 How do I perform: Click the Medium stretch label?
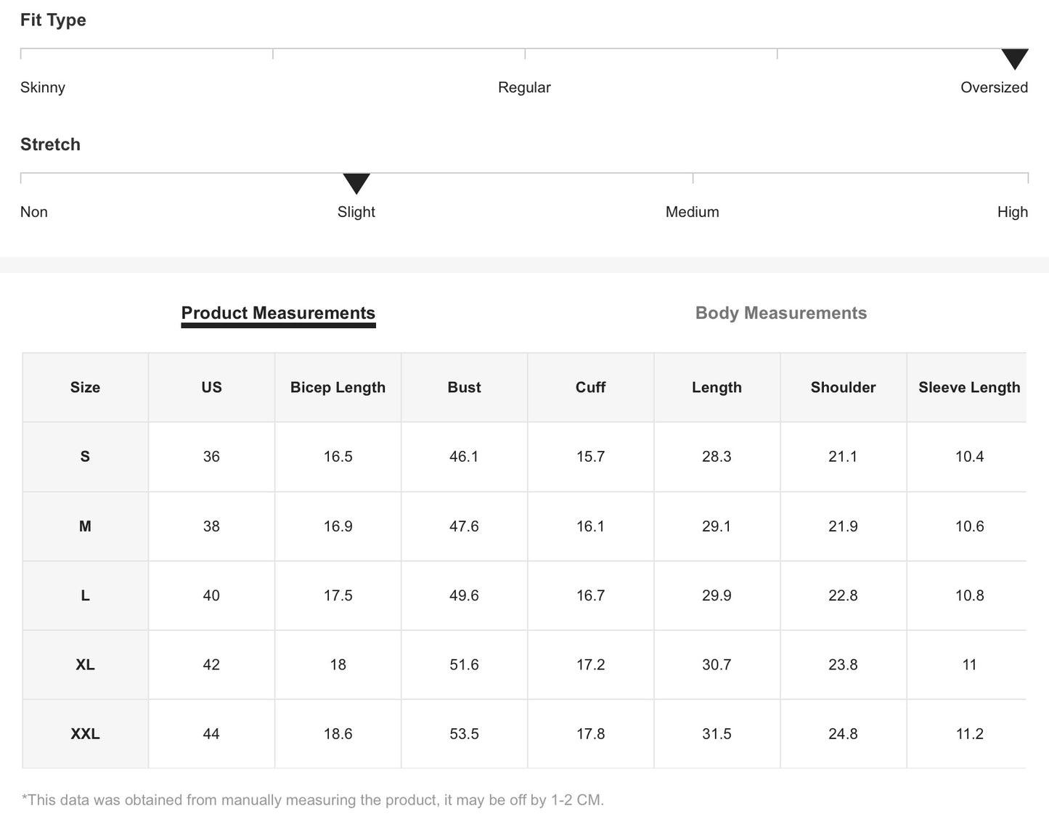692,212
